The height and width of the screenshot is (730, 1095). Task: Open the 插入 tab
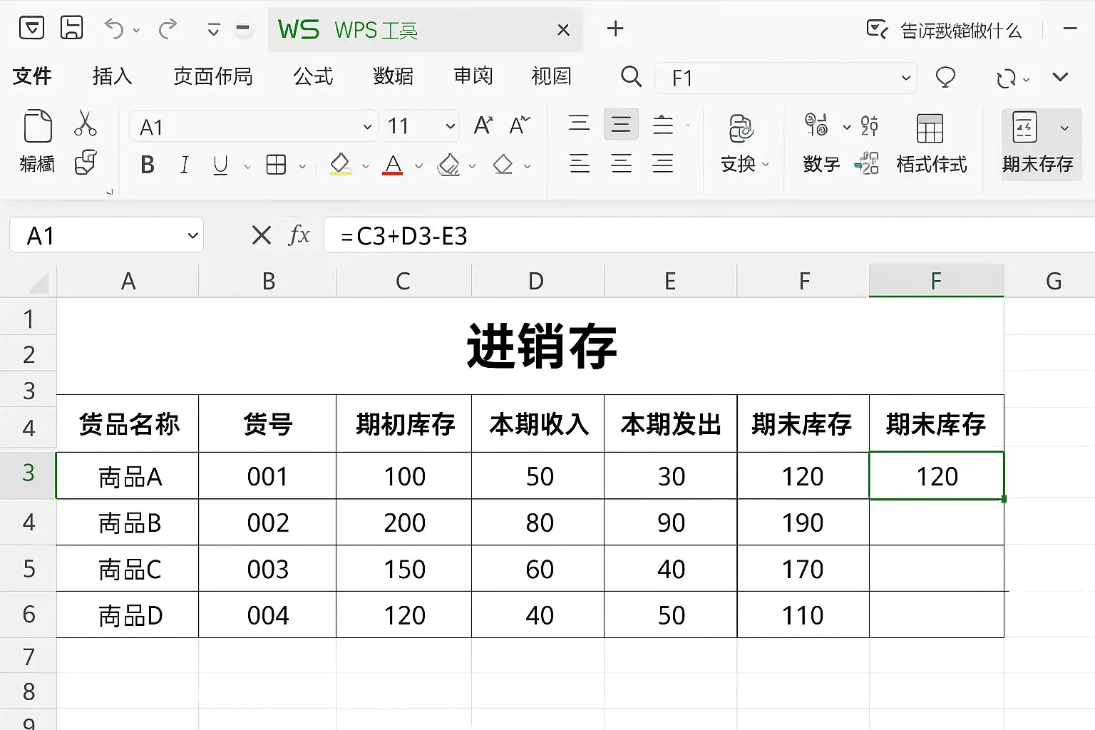(x=112, y=76)
